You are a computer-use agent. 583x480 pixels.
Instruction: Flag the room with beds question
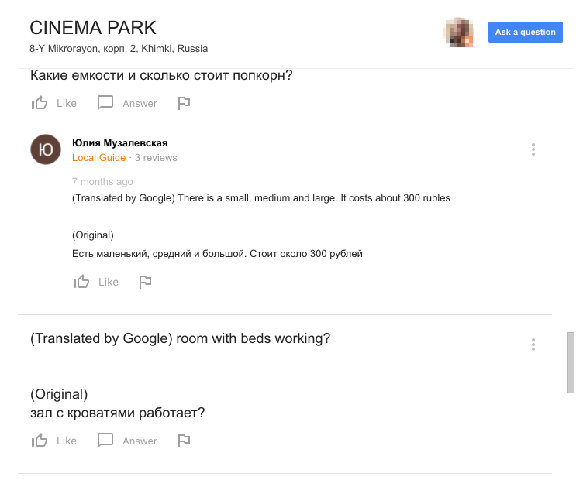tap(184, 441)
